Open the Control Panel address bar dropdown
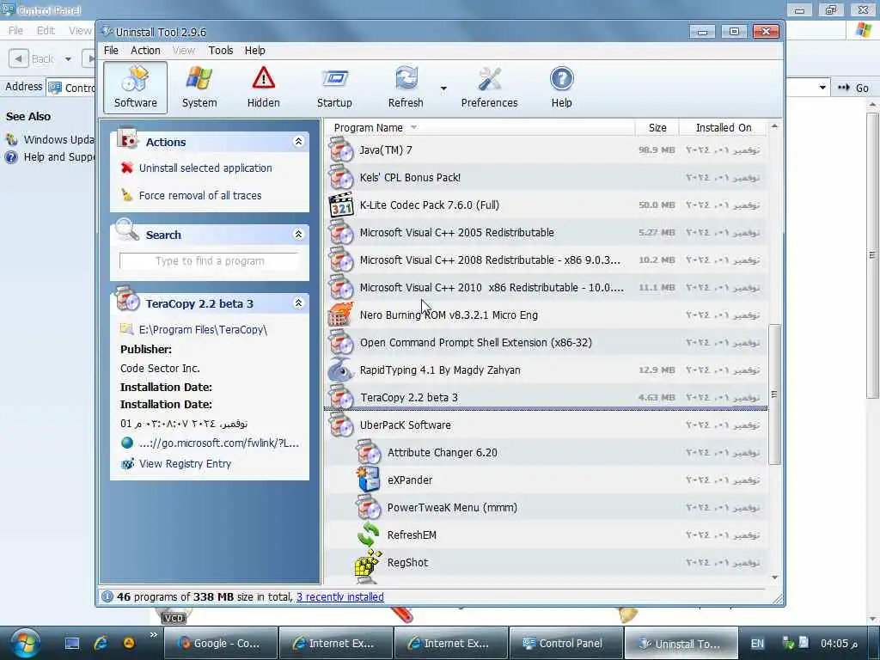The width and height of the screenshot is (880, 660). pos(822,88)
